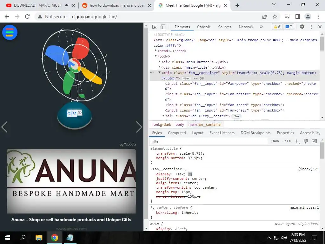The height and width of the screenshot is (244, 325).
Task: Click the 7 issues message badge
Action: [289, 27]
